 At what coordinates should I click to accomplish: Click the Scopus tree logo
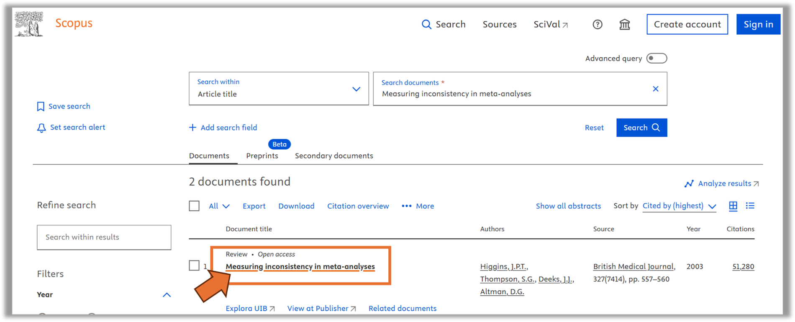tap(29, 24)
